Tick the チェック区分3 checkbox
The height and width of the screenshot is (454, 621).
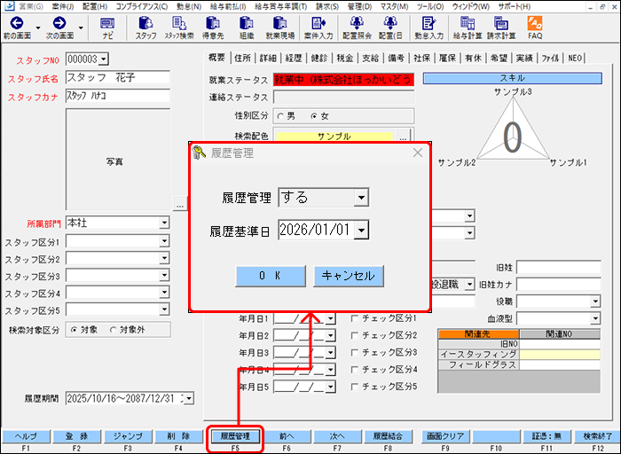355,352
